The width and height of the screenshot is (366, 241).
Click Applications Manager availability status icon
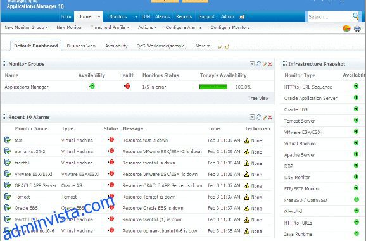(92, 86)
